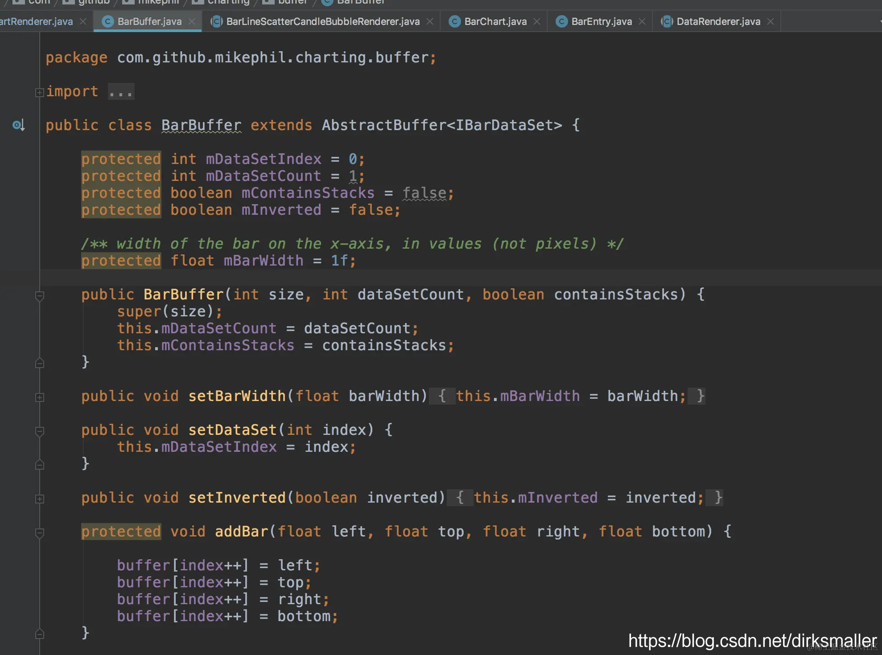
Task: Close the BarBuffer.java tab
Action: click(x=192, y=21)
